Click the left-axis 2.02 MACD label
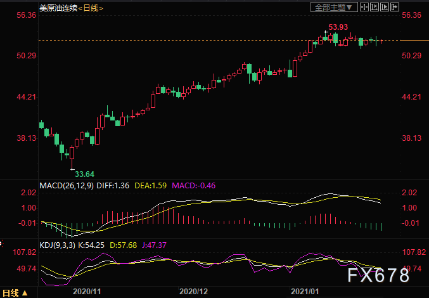The width and height of the screenshot is (429, 298). tap(29, 193)
